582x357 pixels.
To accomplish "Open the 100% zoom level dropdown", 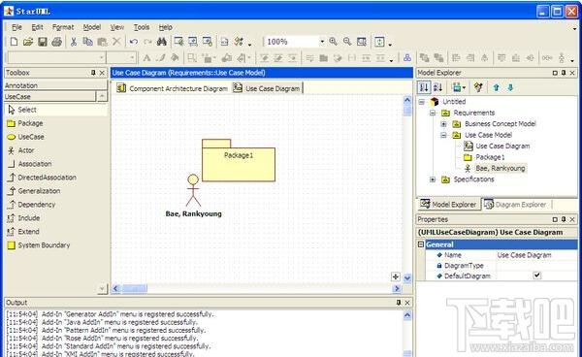I will click(x=322, y=42).
